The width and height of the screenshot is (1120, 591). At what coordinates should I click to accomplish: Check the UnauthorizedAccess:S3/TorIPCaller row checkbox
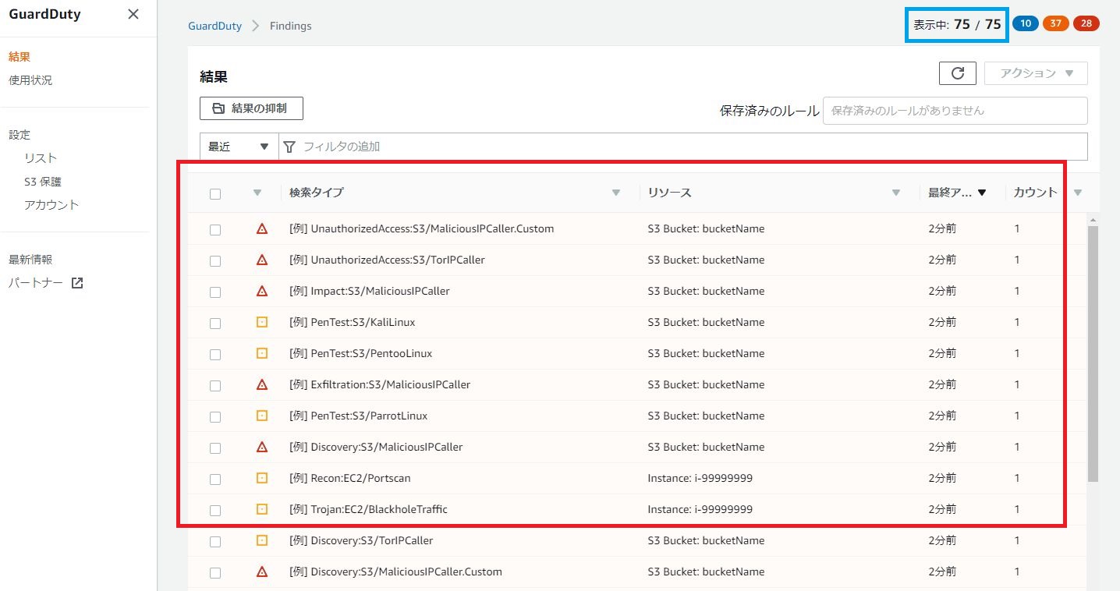[215, 261]
